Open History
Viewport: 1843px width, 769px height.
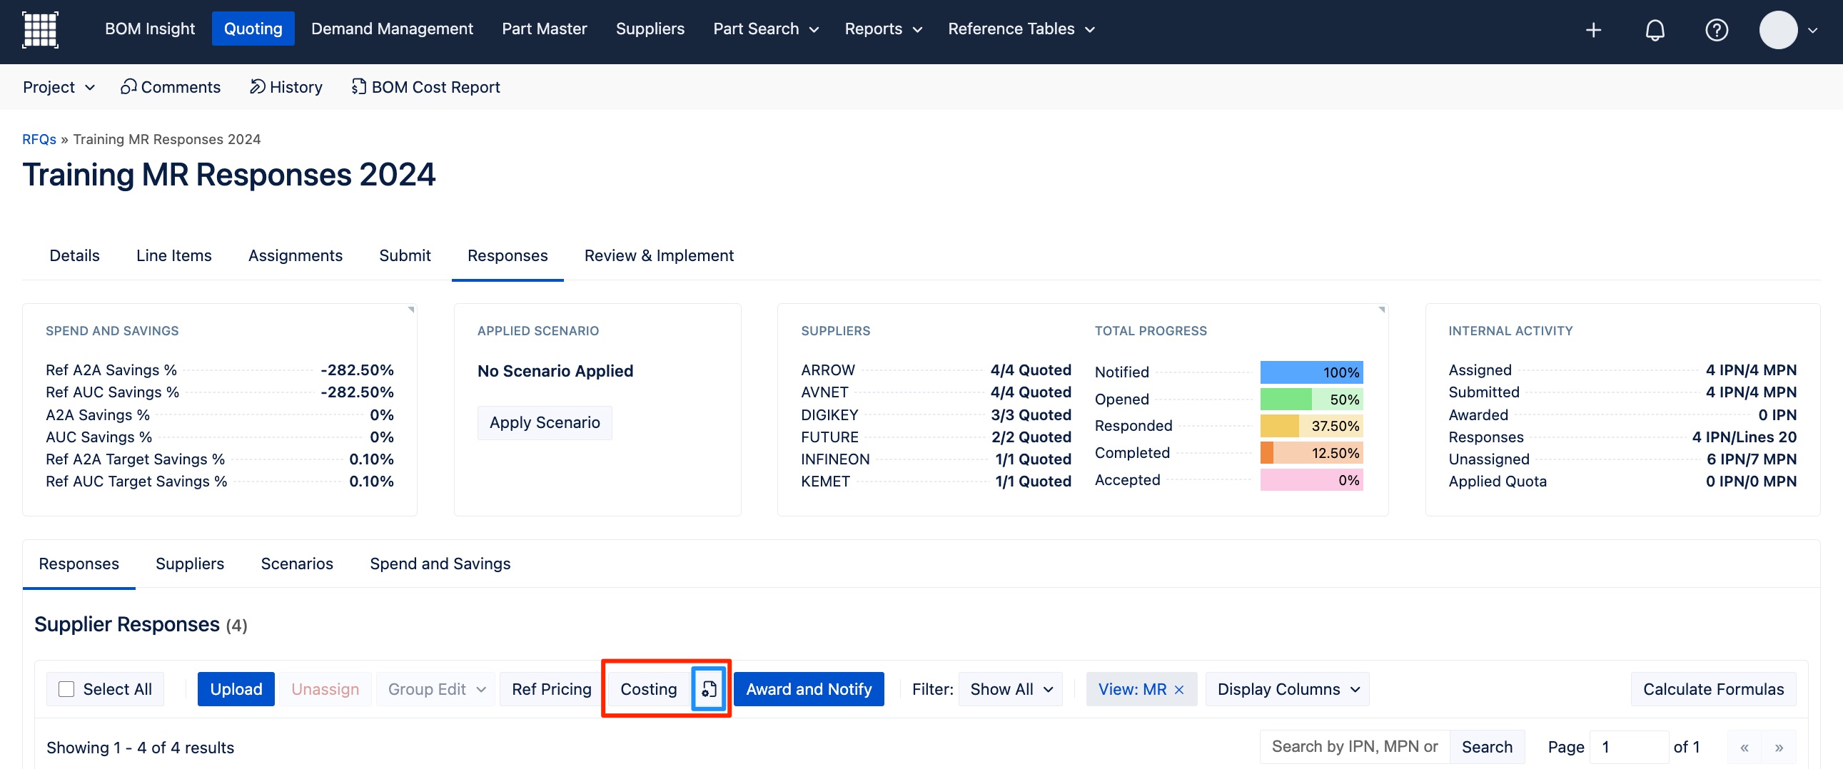[286, 87]
